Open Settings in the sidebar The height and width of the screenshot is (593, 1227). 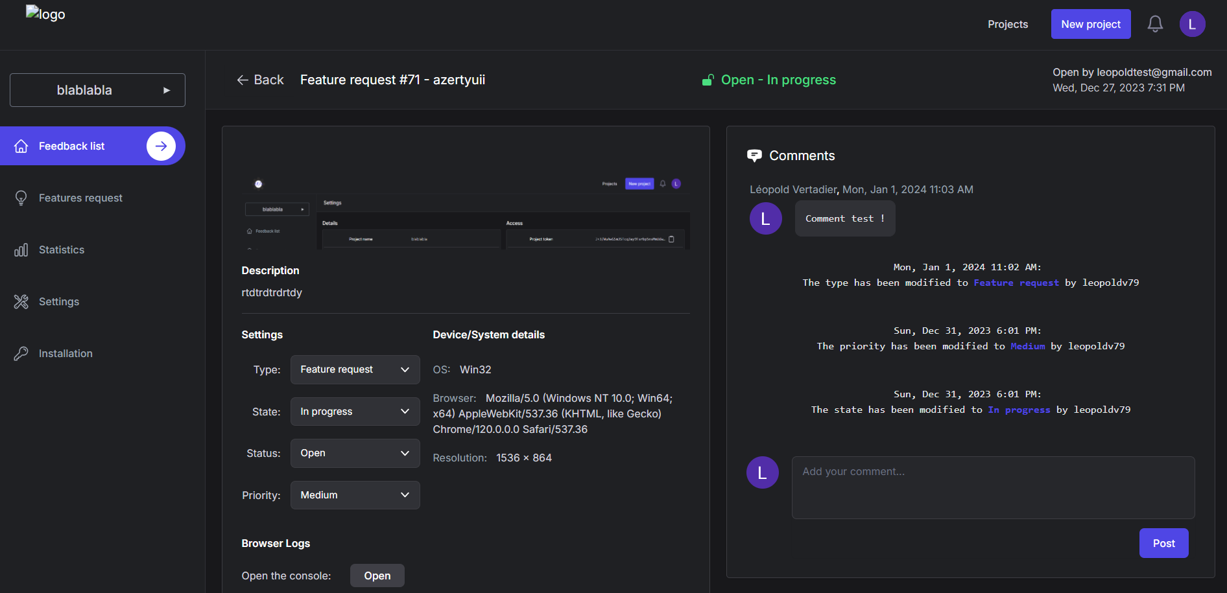[x=59, y=301]
